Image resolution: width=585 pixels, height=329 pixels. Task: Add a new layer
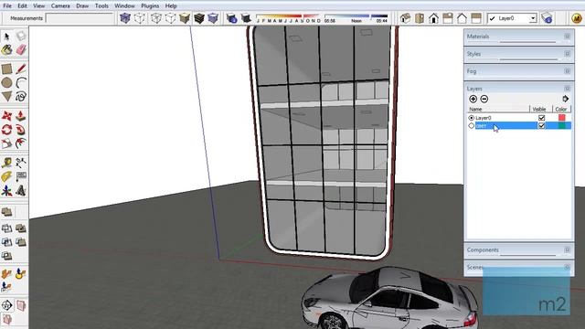point(473,99)
